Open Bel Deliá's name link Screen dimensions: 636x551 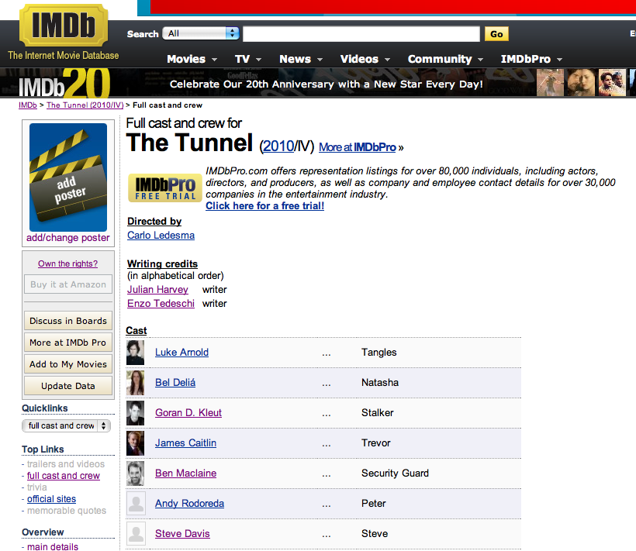tap(175, 383)
